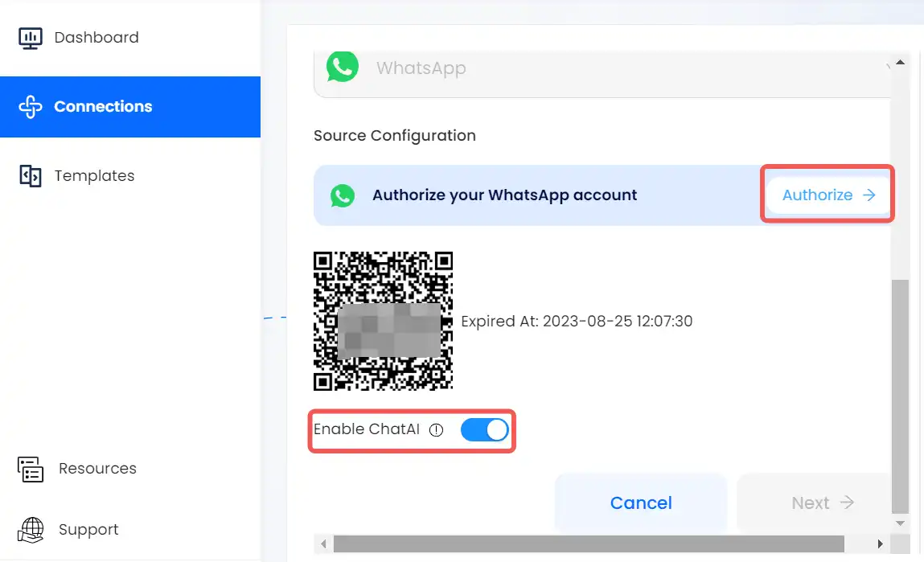Viewport: 924px width, 562px height.
Task: Click the Connections sidebar icon
Action: tap(30, 107)
